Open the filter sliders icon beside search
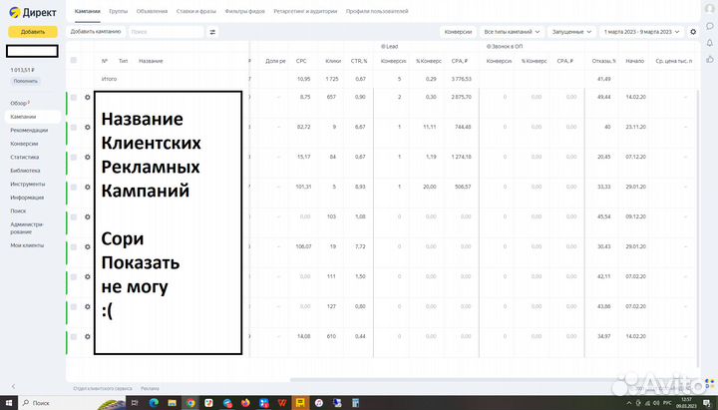This screenshot has width=718, height=410. (212, 32)
